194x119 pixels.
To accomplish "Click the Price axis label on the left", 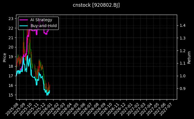I will coord(4,57).
